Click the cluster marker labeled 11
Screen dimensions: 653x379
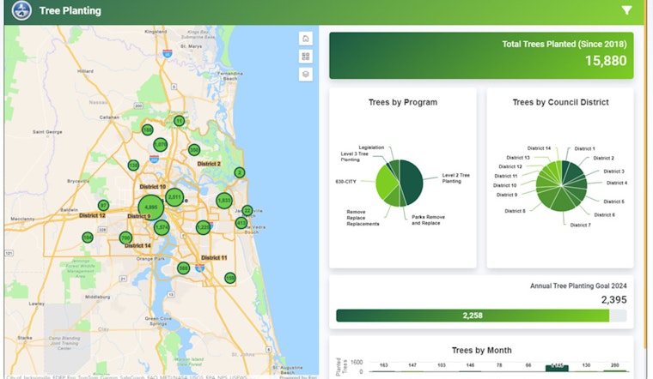(179, 121)
